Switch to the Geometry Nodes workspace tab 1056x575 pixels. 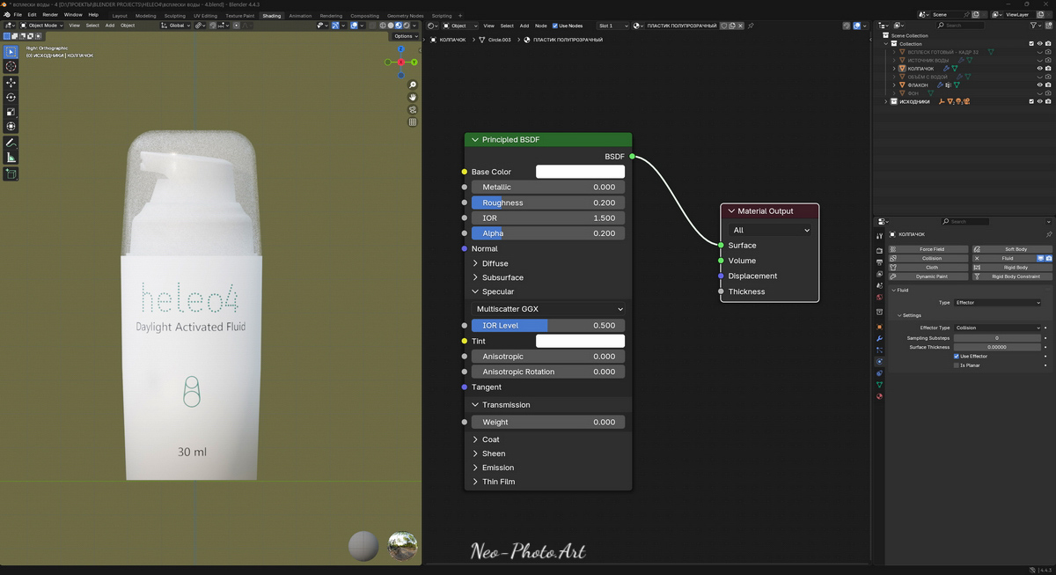pos(406,15)
